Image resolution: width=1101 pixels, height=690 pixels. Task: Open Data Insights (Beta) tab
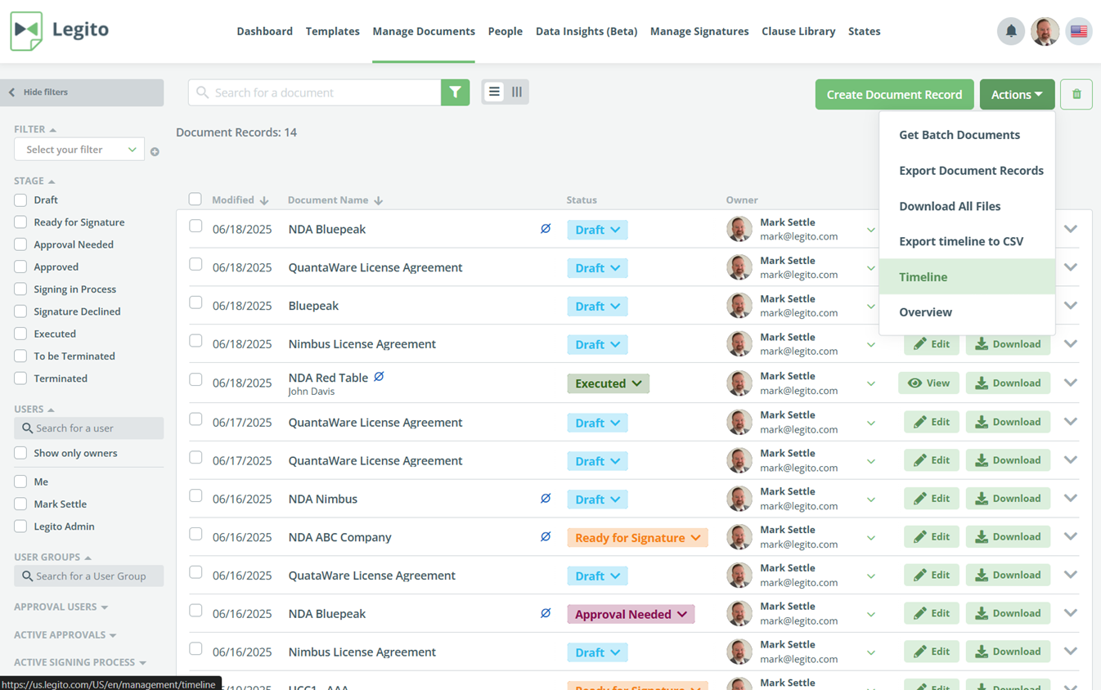[x=586, y=31]
